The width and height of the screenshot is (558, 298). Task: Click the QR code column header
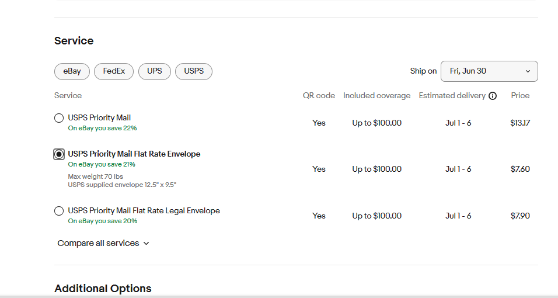click(x=319, y=95)
